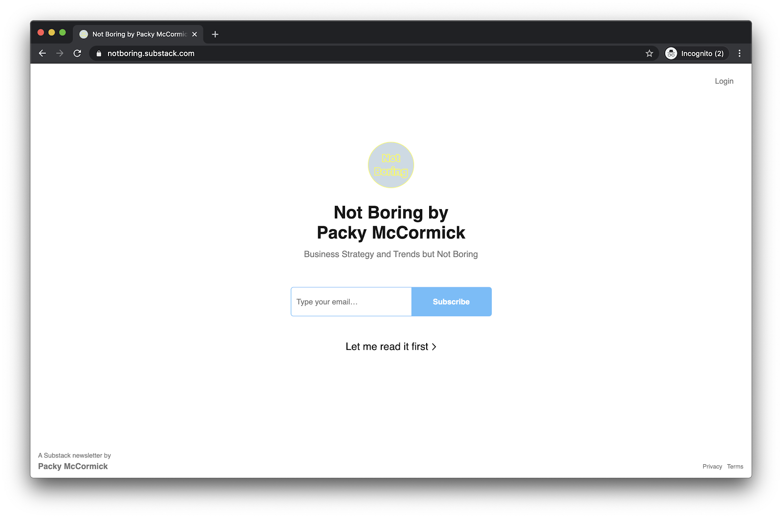Image resolution: width=782 pixels, height=518 pixels.
Task: Open the Terms link
Action: click(x=735, y=467)
